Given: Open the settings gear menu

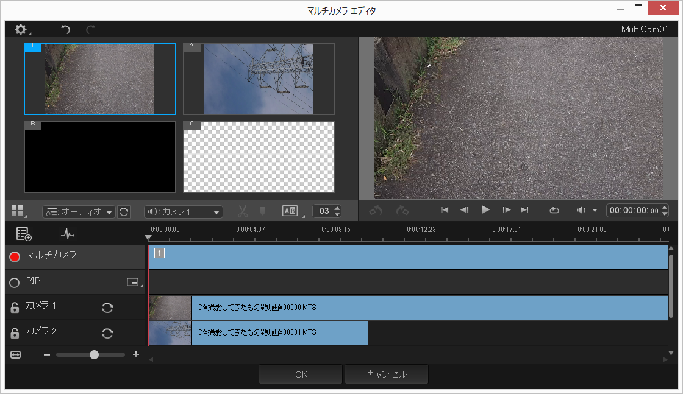Looking at the screenshot, I should pos(21,30).
